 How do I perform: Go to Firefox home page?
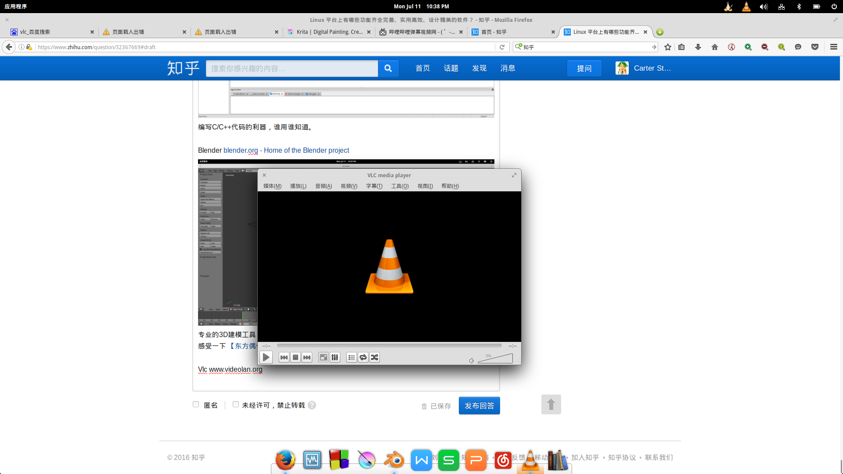715,47
